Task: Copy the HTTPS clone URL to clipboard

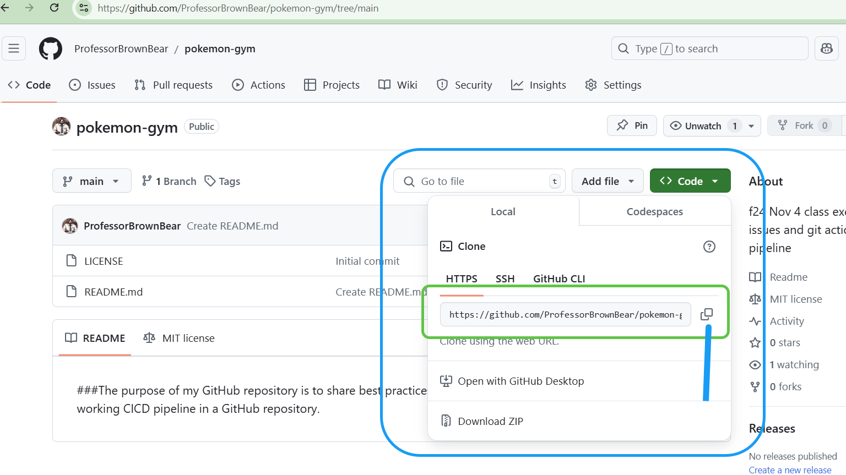Action: click(706, 314)
